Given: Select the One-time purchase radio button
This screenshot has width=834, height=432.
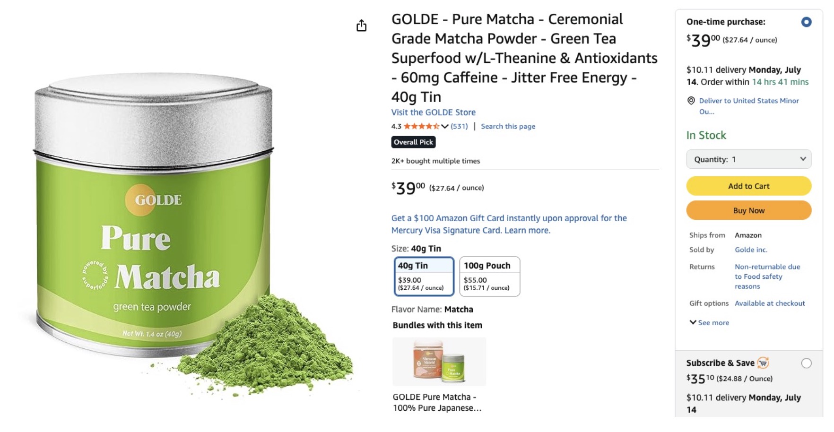Looking at the screenshot, I should pos(806,22).
